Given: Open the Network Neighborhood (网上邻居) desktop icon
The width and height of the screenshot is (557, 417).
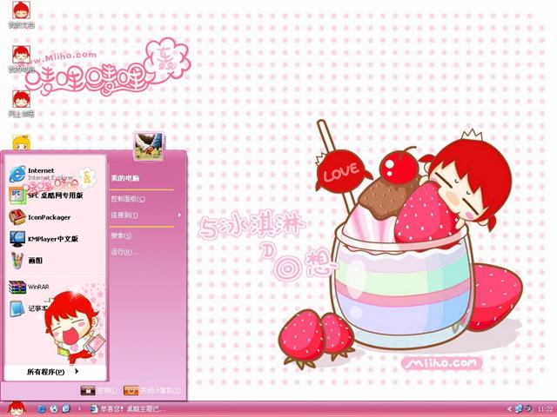Looking at the screenshot, I should tap(21, 103).
